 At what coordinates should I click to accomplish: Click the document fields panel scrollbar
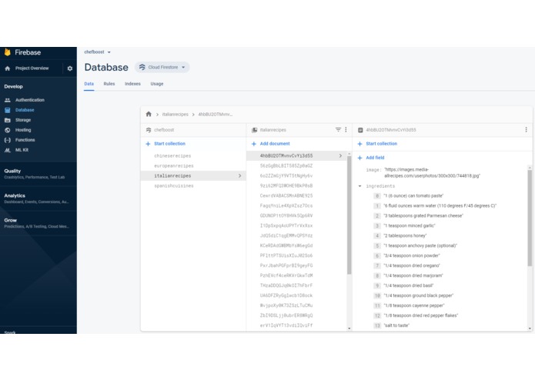click(530, 218)
